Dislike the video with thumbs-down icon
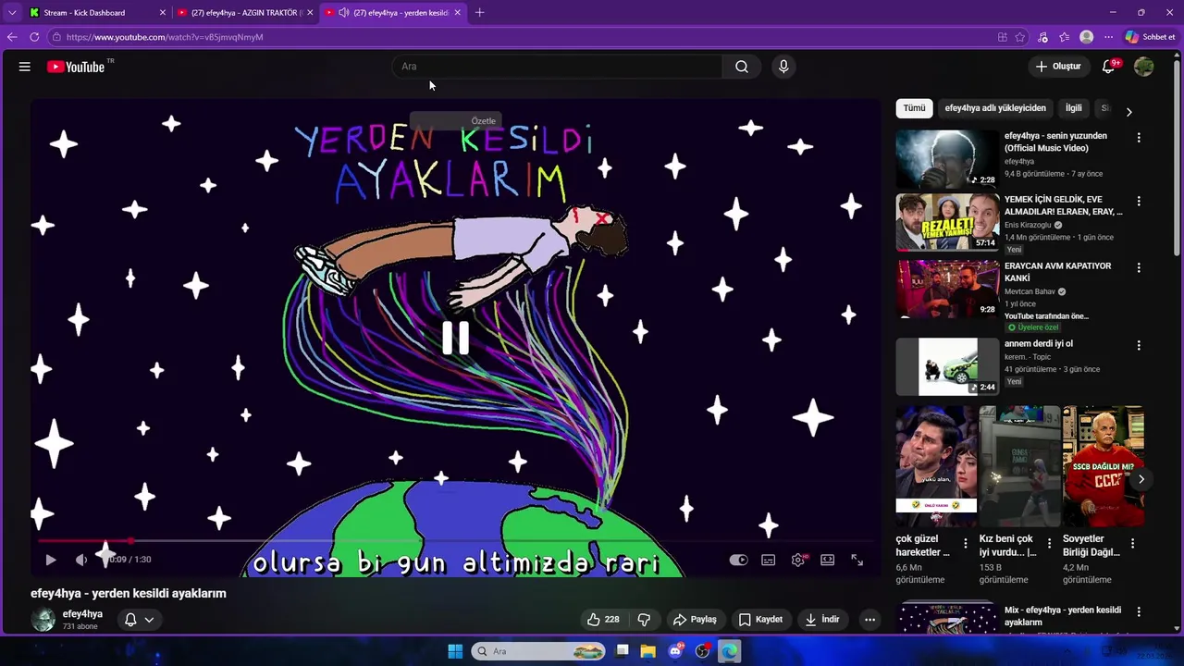This screenshot has height=666, width=1184. (644, 620)
